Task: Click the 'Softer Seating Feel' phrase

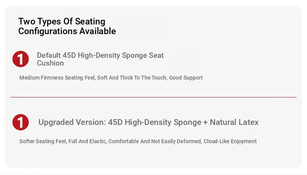Action: (x=43, y=141)
